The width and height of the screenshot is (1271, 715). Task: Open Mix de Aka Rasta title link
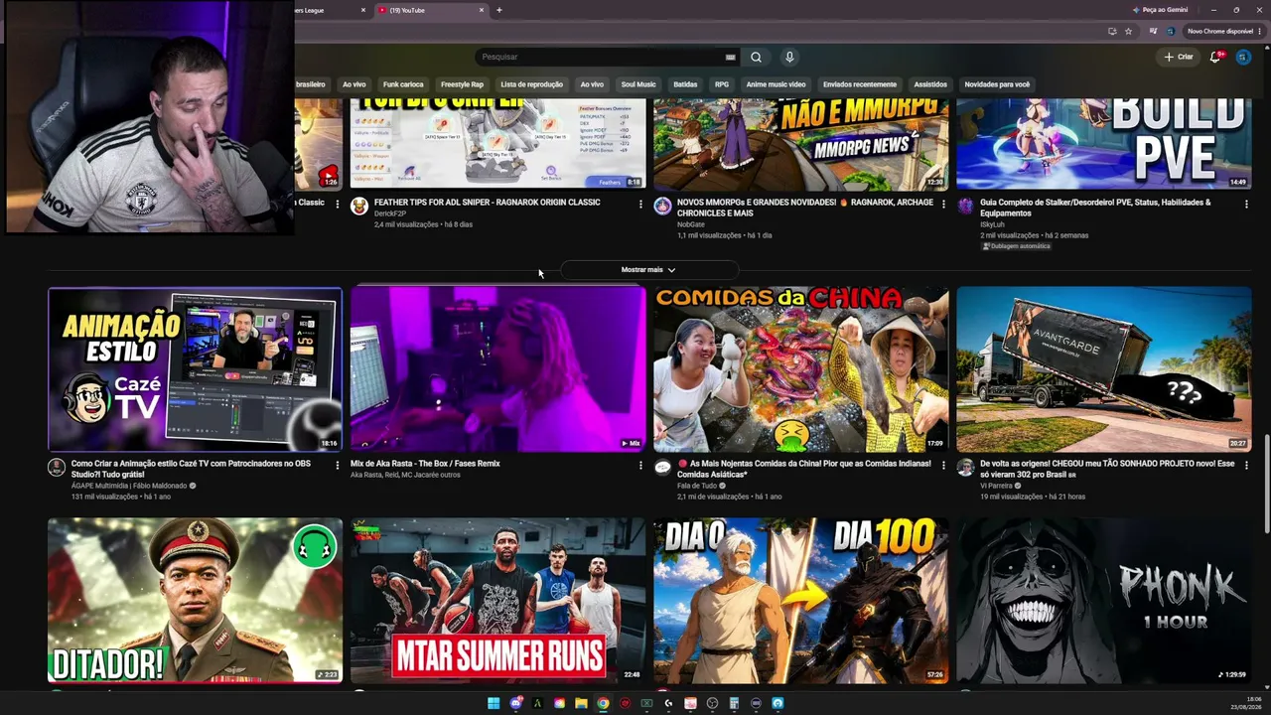[x=425, y=464]
